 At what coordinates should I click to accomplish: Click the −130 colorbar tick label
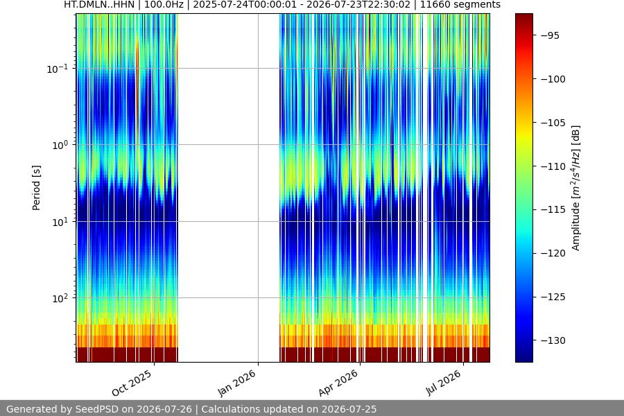553,340
